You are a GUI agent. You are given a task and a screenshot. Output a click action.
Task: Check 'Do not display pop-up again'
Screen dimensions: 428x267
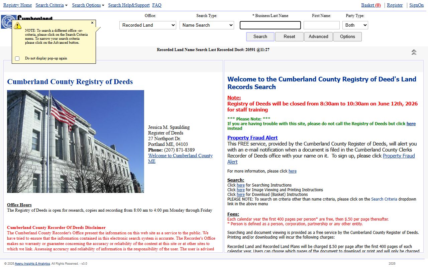point(17,58)
